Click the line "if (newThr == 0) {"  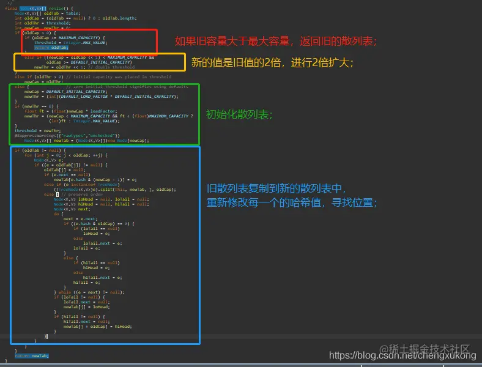36,106
